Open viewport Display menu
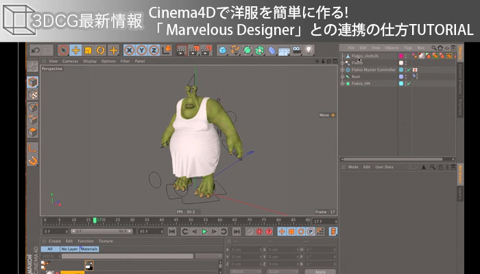This screenshot has width=480, height=274. point(90,61)
